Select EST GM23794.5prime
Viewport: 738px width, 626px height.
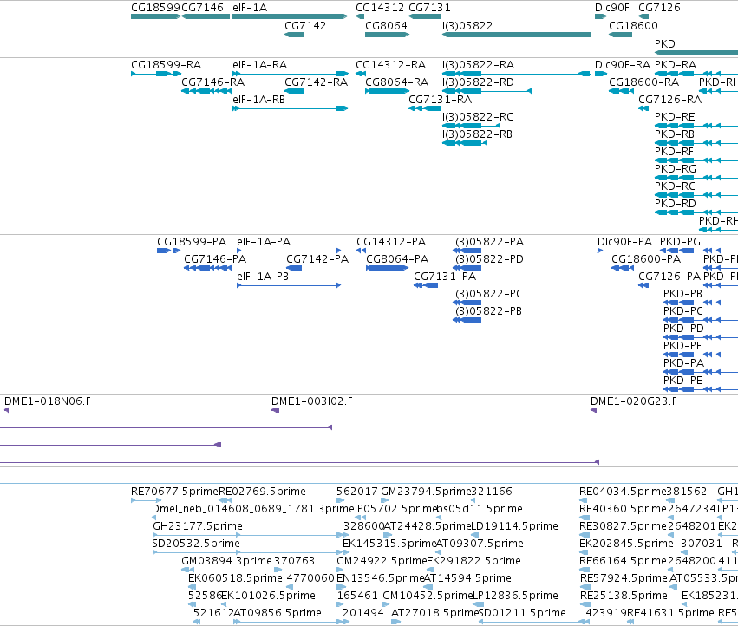(426, 492)
